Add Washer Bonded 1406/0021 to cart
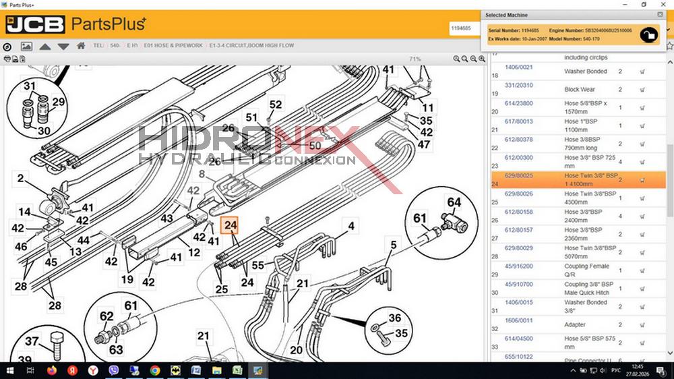This screenshot has width=674, height=379. pos(642,71)
